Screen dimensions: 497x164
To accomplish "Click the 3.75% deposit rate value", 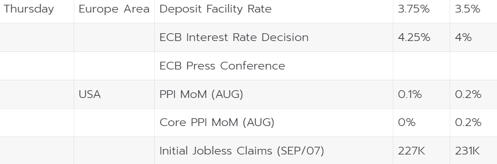I will pyautogui.click(x=414, y=9).
